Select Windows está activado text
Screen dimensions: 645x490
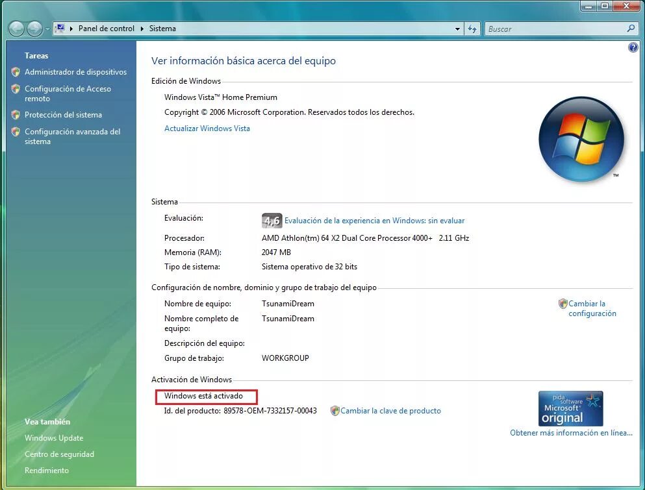coord(203,396)
